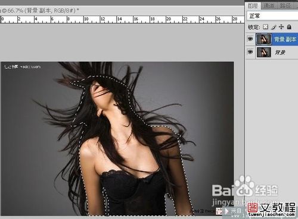This screenshot has width=298, height=219.
Task: Select the 背景 layer thumbnail
Action: [x=264, y=52]
